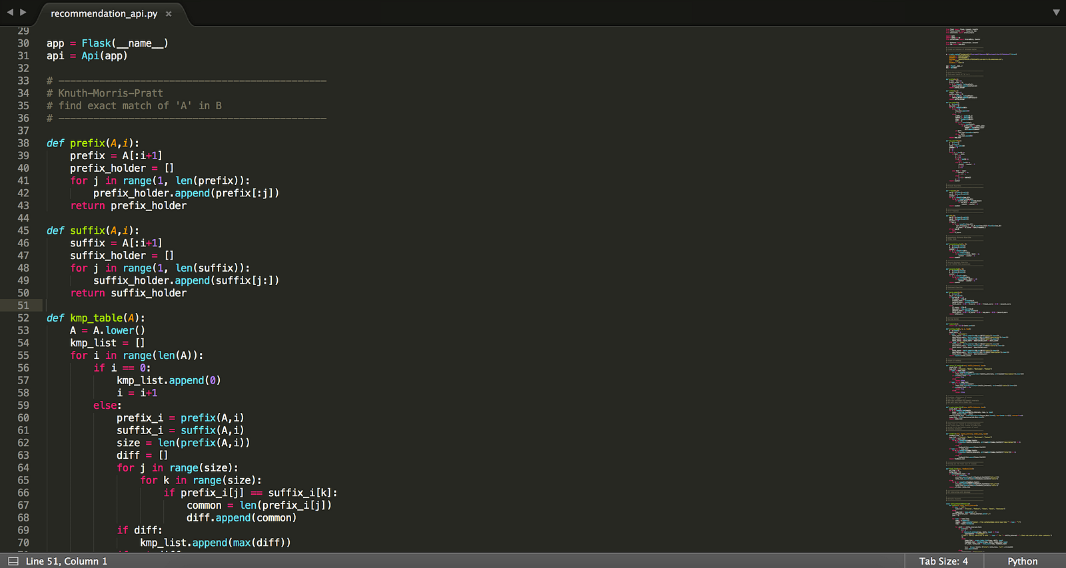Screen dimensions: 1066x568
Task: Click the "if i == 0:" condition
Action: pyautogui.click(x=122, y=368)
